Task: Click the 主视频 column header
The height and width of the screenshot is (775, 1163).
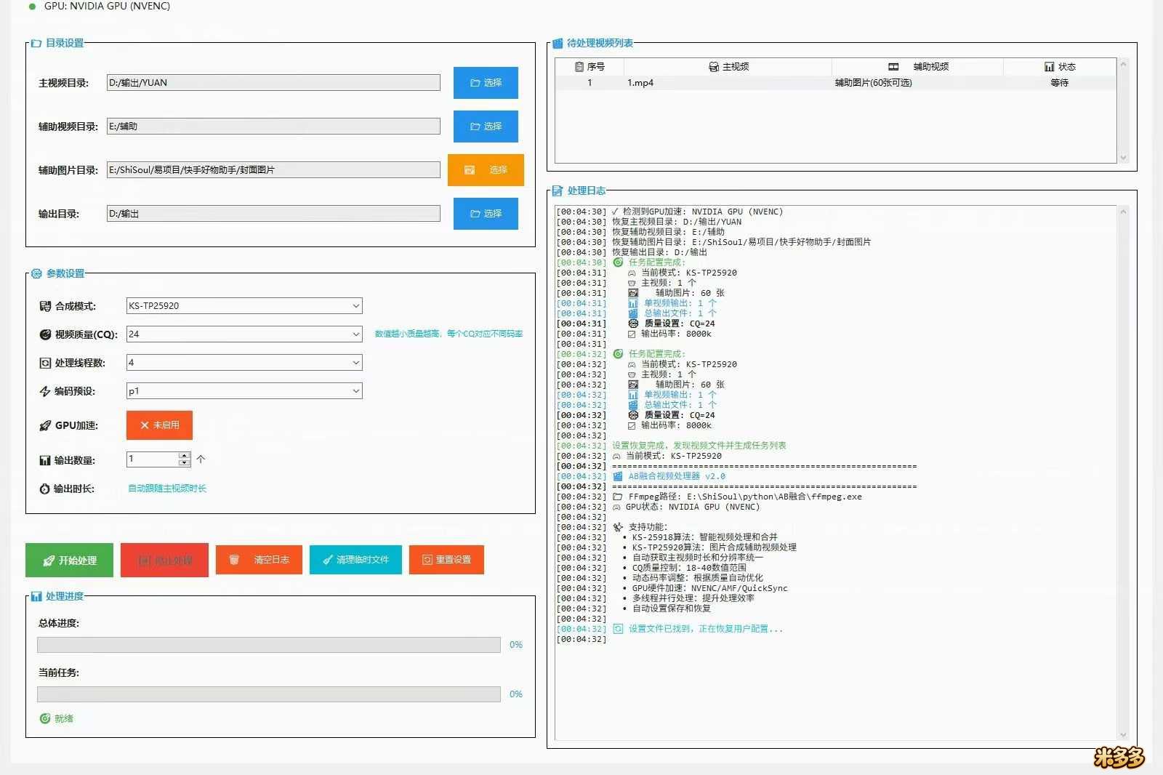Action: (x=729, y=67)
